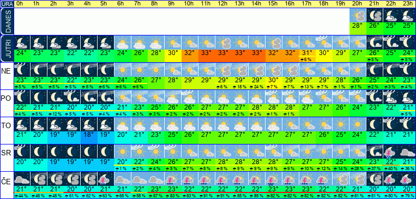416x199 pixels.
Task: Click Thursday's 91% precipitation at 11h
Action: tap(207, 196)
